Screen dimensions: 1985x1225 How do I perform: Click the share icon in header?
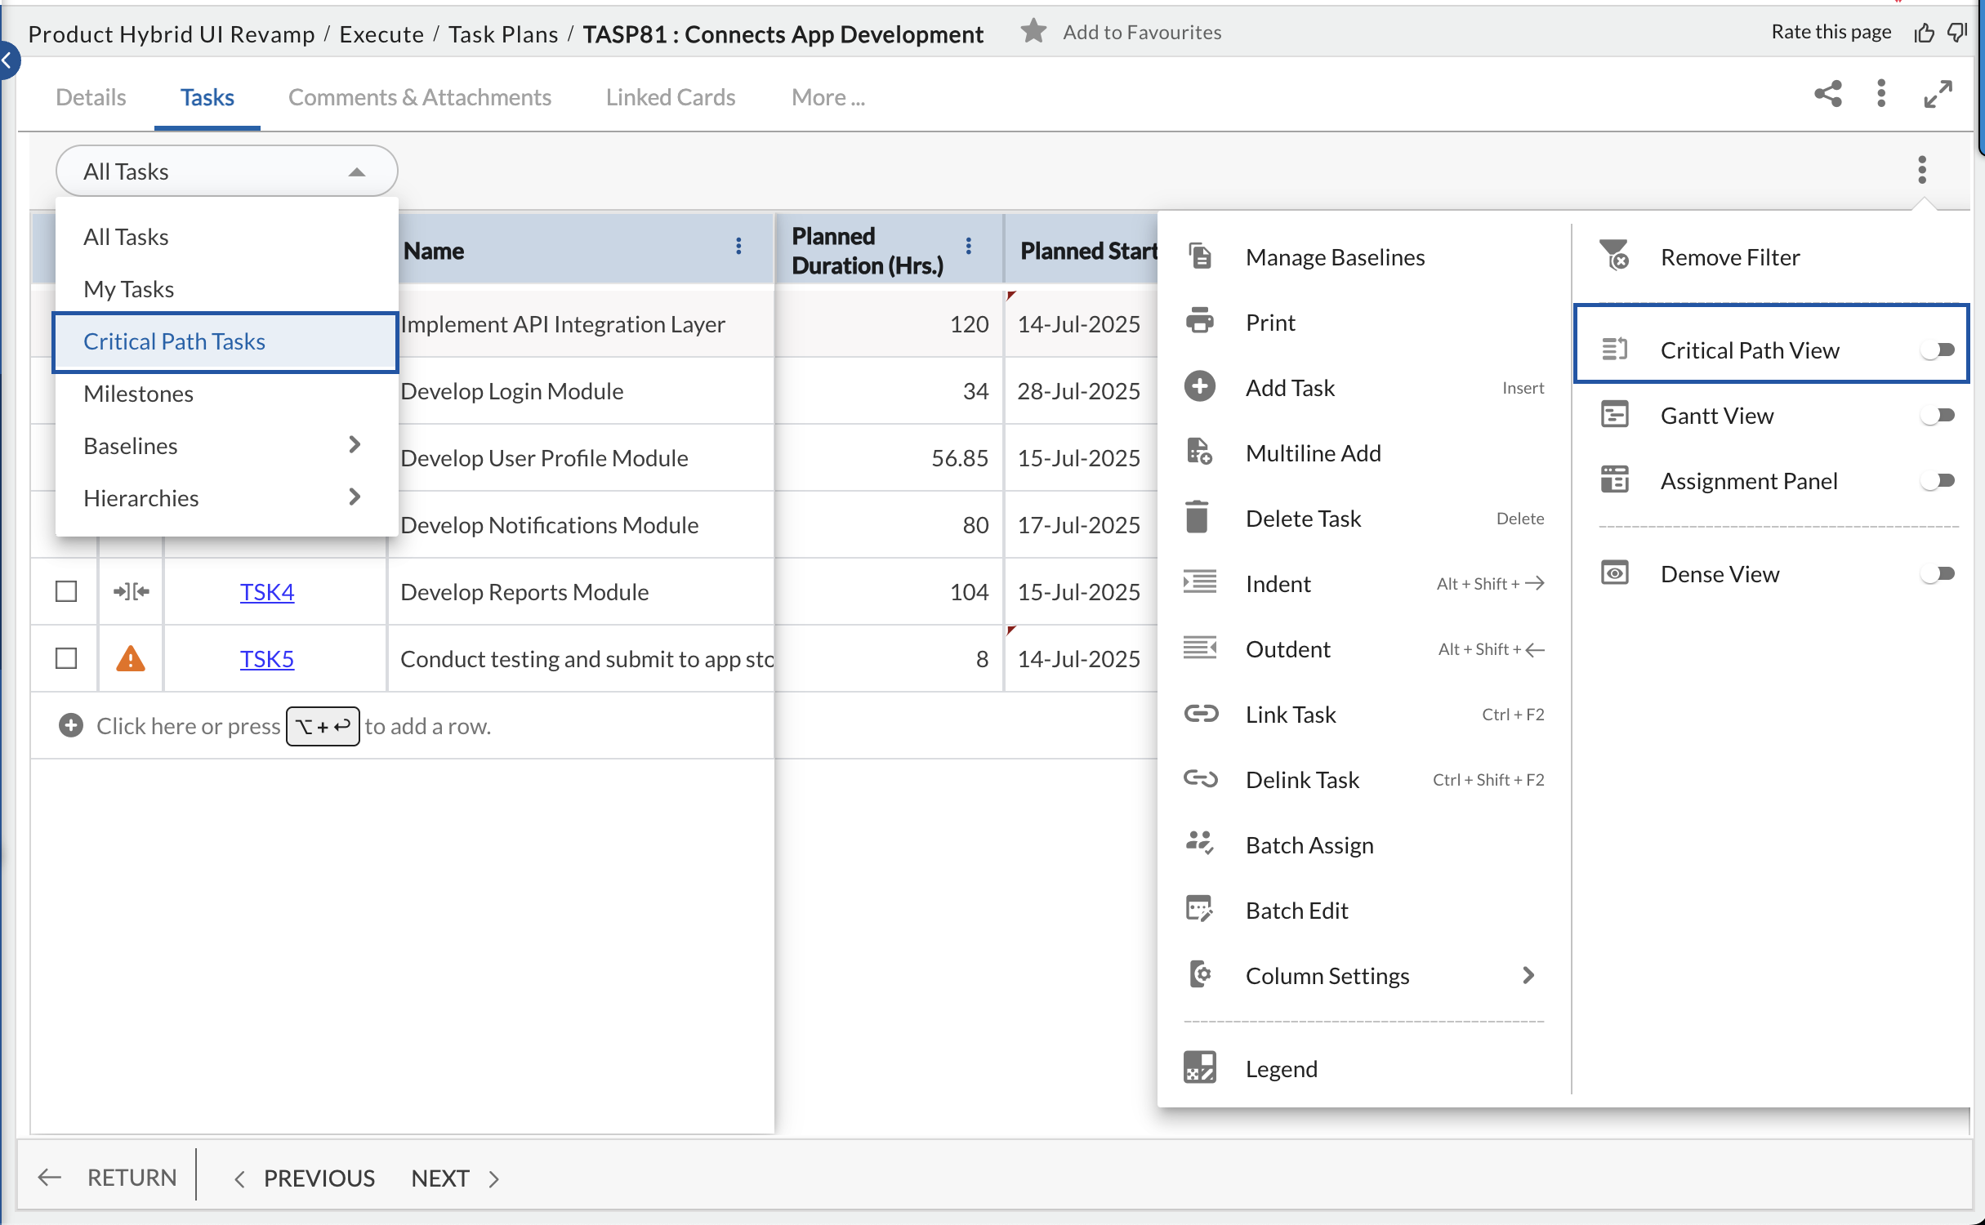click(x=1827, y=94)
